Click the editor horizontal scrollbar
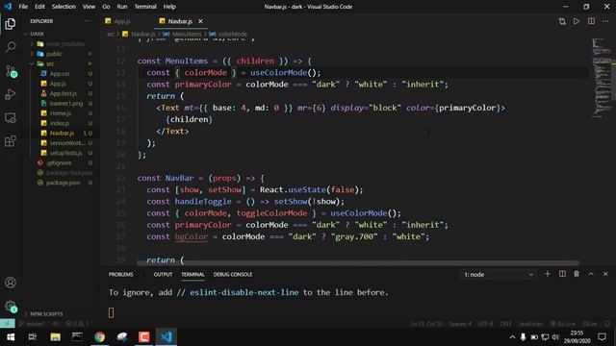Image resolution: width=616 pixels, height=346 pixels. pos(357,262)
